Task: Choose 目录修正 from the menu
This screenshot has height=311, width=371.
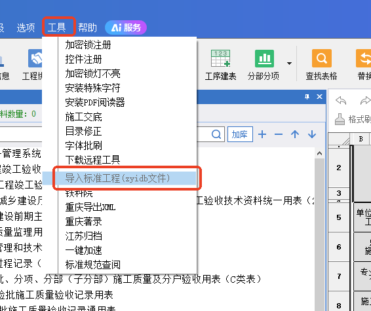Action: pyautogui.click(x=83, y=131)
